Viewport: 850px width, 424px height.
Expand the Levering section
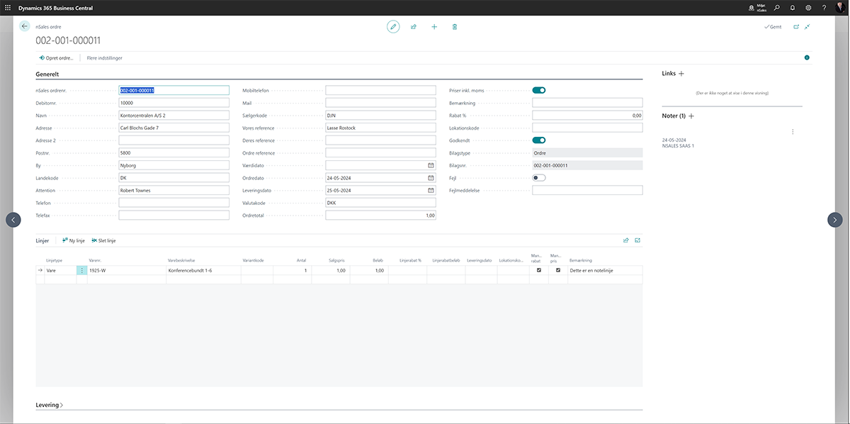coord(49,405)
